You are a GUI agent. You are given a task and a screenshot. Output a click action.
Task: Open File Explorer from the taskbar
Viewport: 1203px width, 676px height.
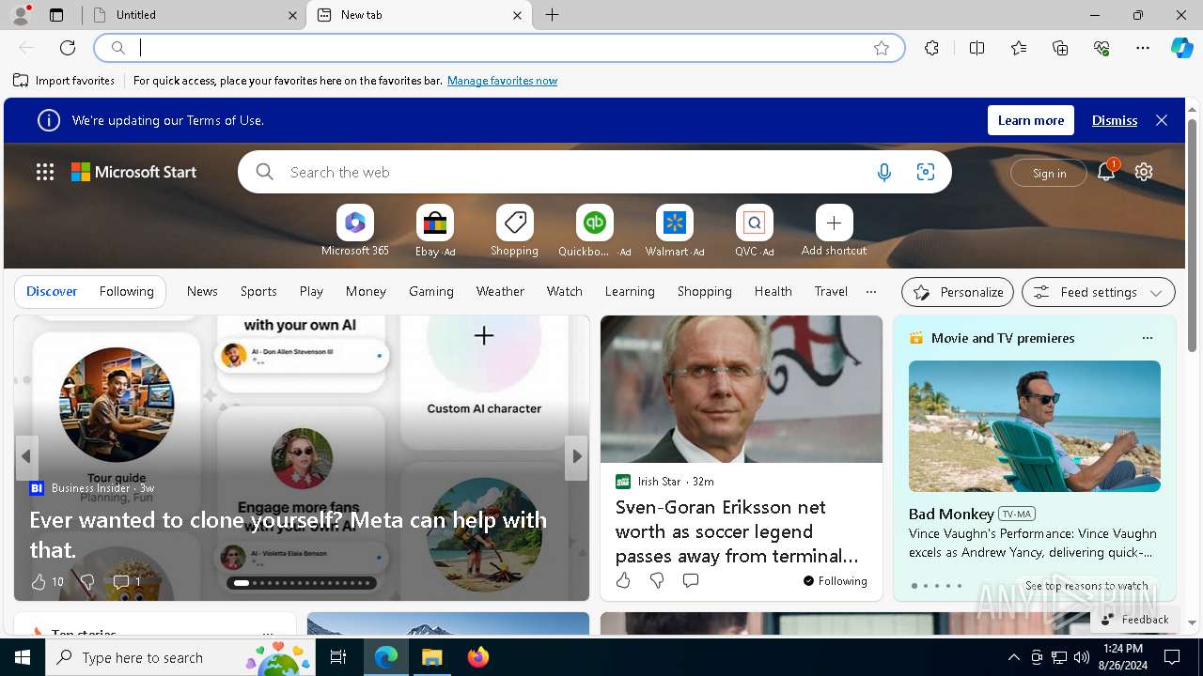pos(431,657)
